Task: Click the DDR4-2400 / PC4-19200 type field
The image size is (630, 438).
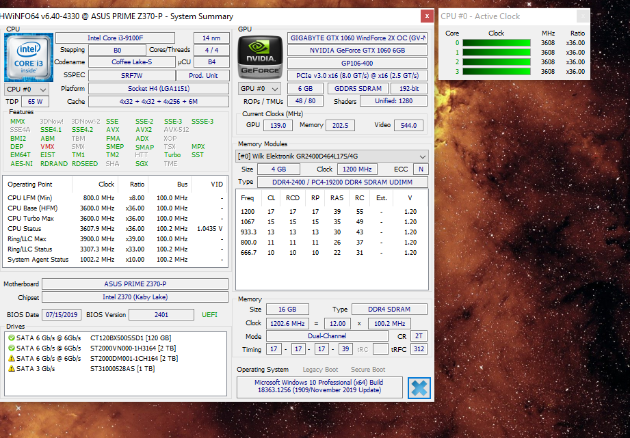Action: point(342,182)
